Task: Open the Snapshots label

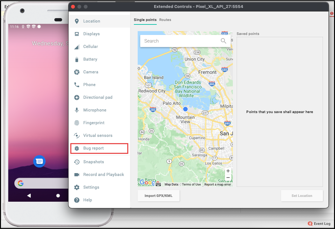Action: click(94, 162)
